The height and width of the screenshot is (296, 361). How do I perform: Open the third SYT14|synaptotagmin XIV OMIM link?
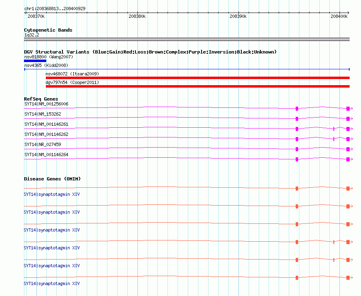[52, 230]
